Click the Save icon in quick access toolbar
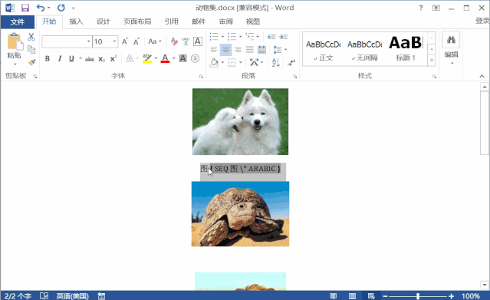Screen dimensions: 490x300 point(25,8)
